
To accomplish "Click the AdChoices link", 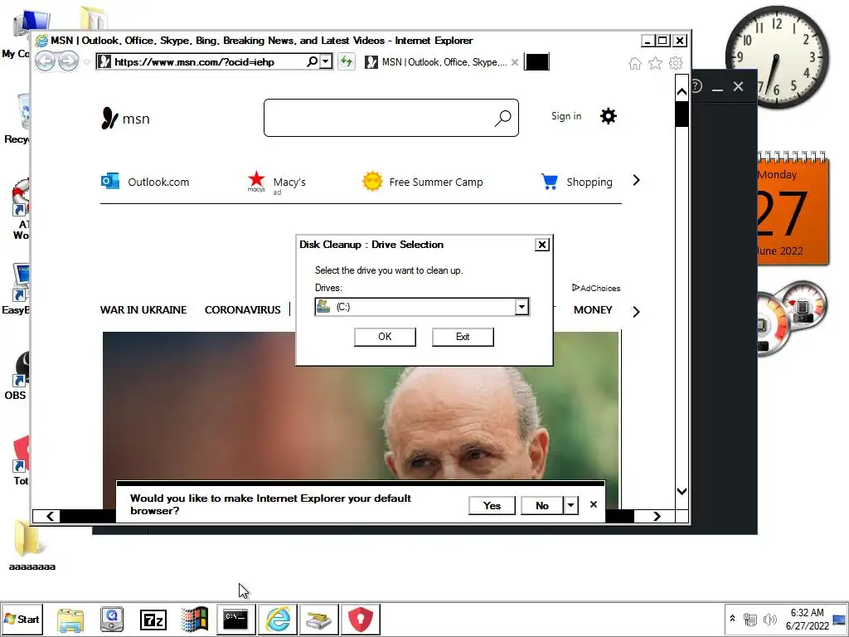I will (x=596, y=288).
